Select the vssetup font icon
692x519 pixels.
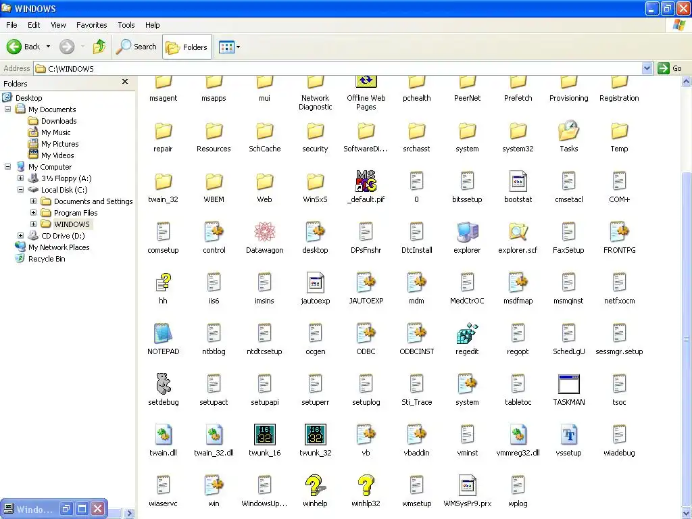tap(568, 435)
